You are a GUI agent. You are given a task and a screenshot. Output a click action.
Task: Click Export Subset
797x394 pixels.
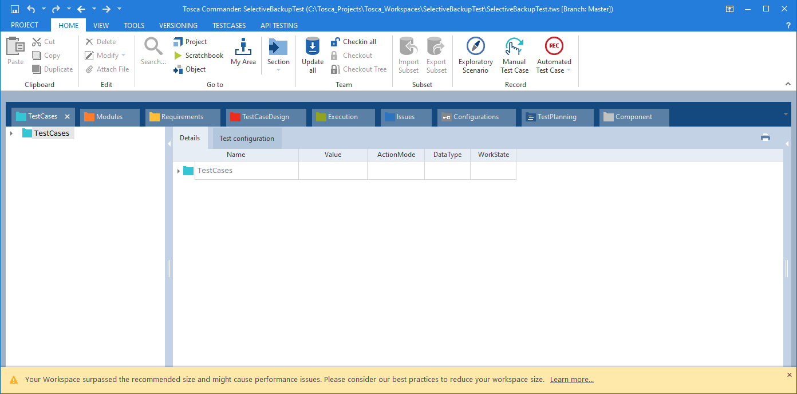(436, 56)
